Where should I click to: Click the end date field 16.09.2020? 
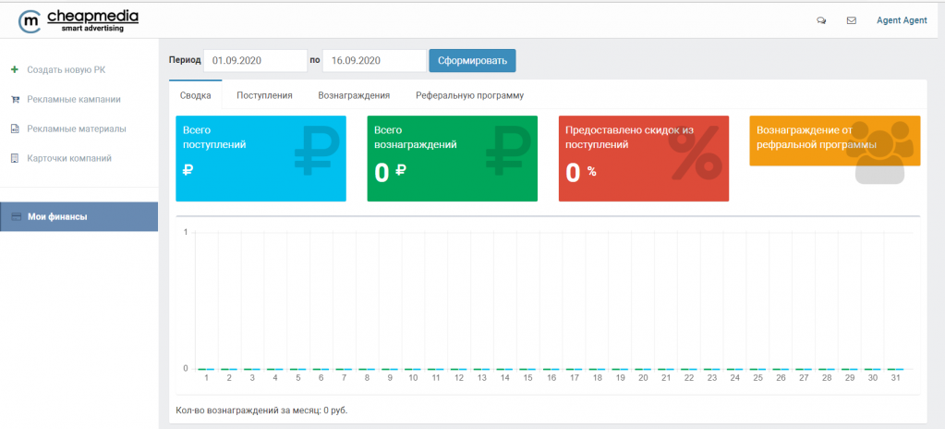pyautogui.click(x=373, y=61)
